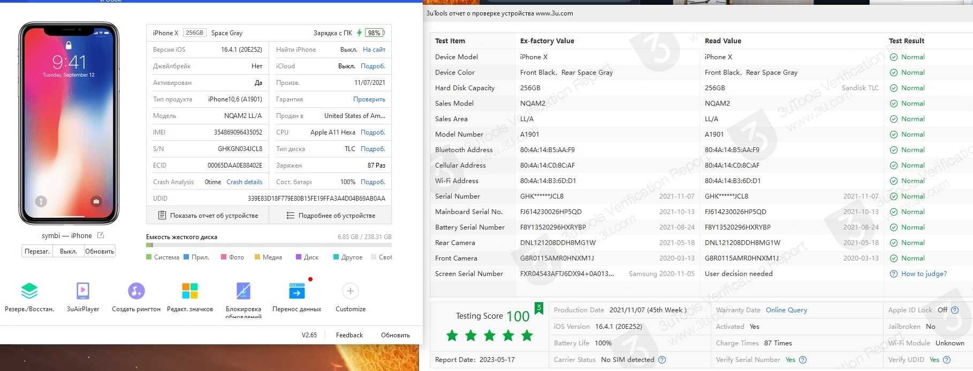973x371 pixels.
Task: Click Normal check icon for Device Model
Action: click(893, 57)
